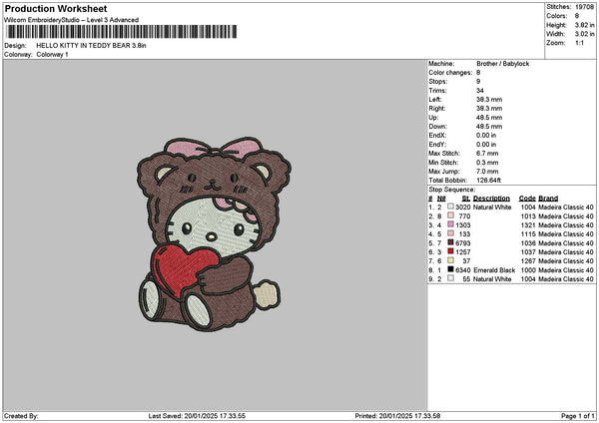Screen dimensions: 599x423
Task: Click the Height value 3.82 in
Action: pyautogui.click(x=584, y=25)
